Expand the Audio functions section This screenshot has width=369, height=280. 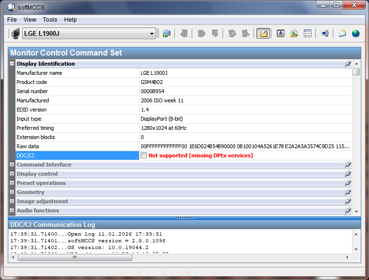click(x=12, y=210)
